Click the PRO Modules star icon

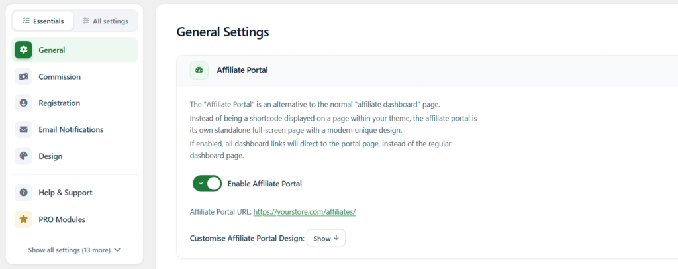23,219
